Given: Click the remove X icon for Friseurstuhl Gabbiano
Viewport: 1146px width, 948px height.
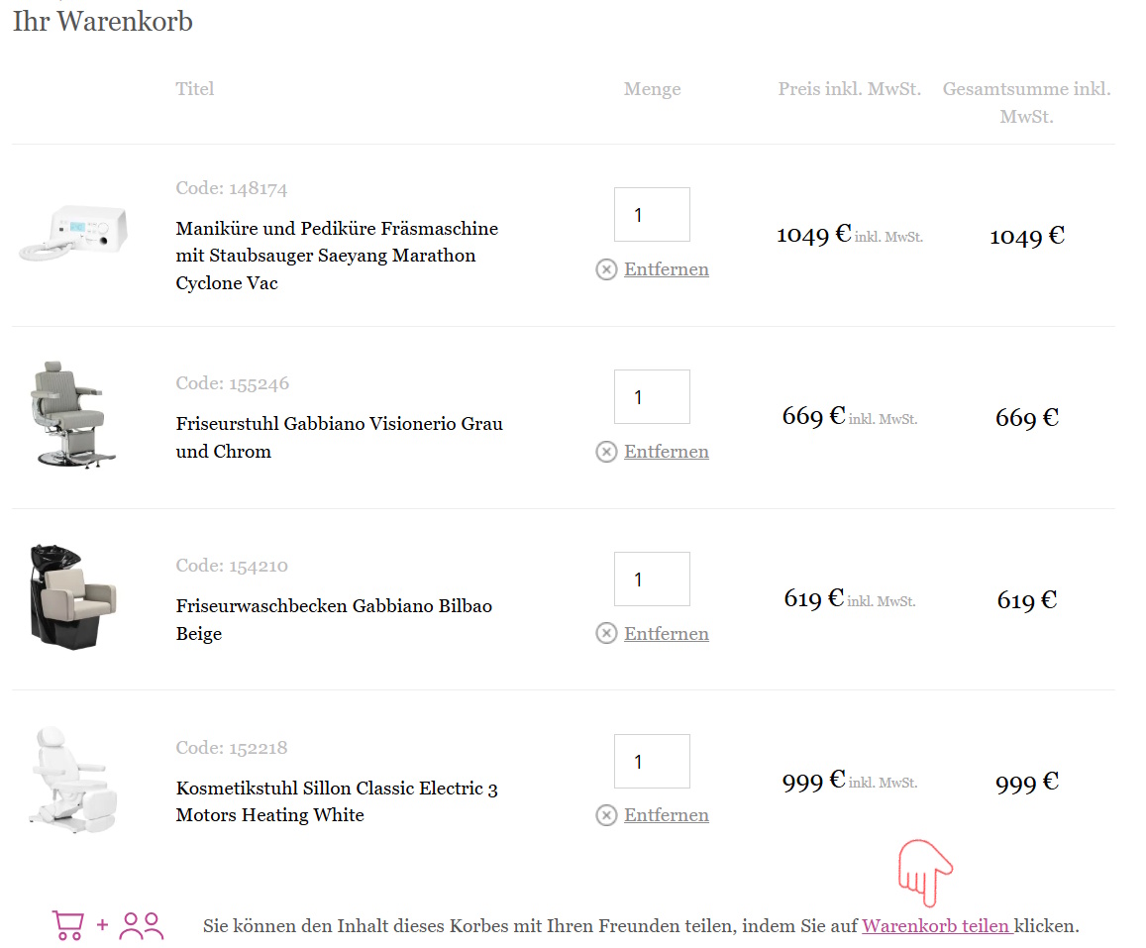Looking at the screenshot, I should click(606, 452).
